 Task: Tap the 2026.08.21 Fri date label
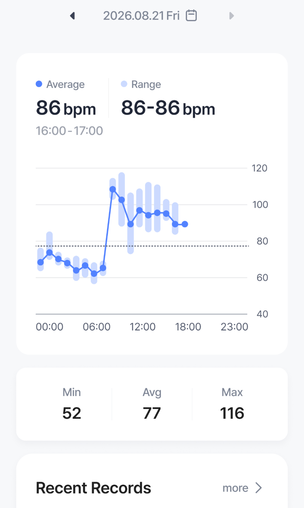tap(141, 16)
